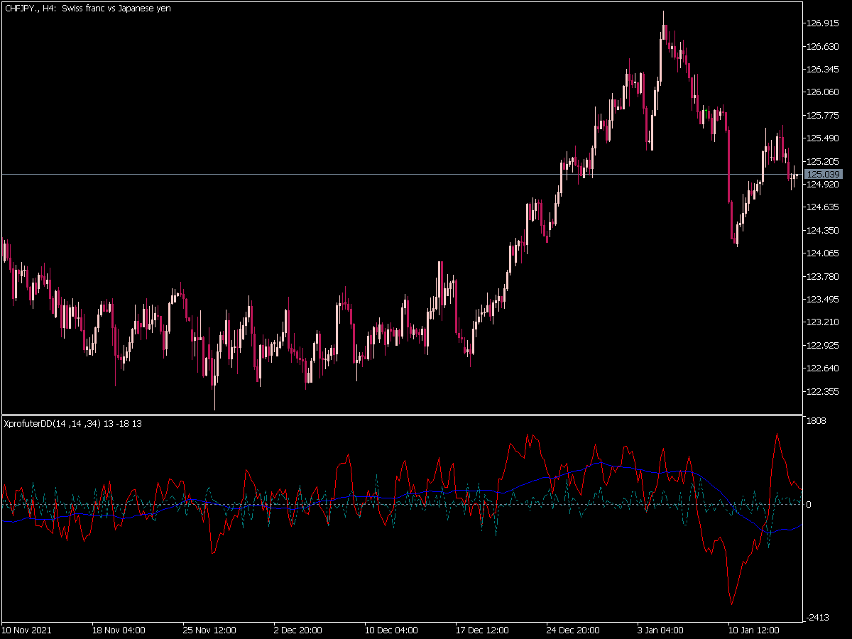Select the 10 Dec 04:00 time marker
Viewport: 852px width, 639px height.
click(x=391, y=630)
